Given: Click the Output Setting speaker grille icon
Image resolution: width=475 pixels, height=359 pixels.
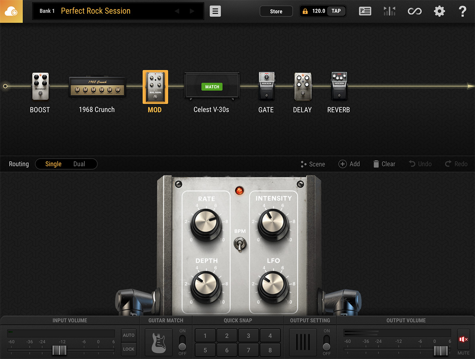Looking at the screenshot, I should click(303, 342).
